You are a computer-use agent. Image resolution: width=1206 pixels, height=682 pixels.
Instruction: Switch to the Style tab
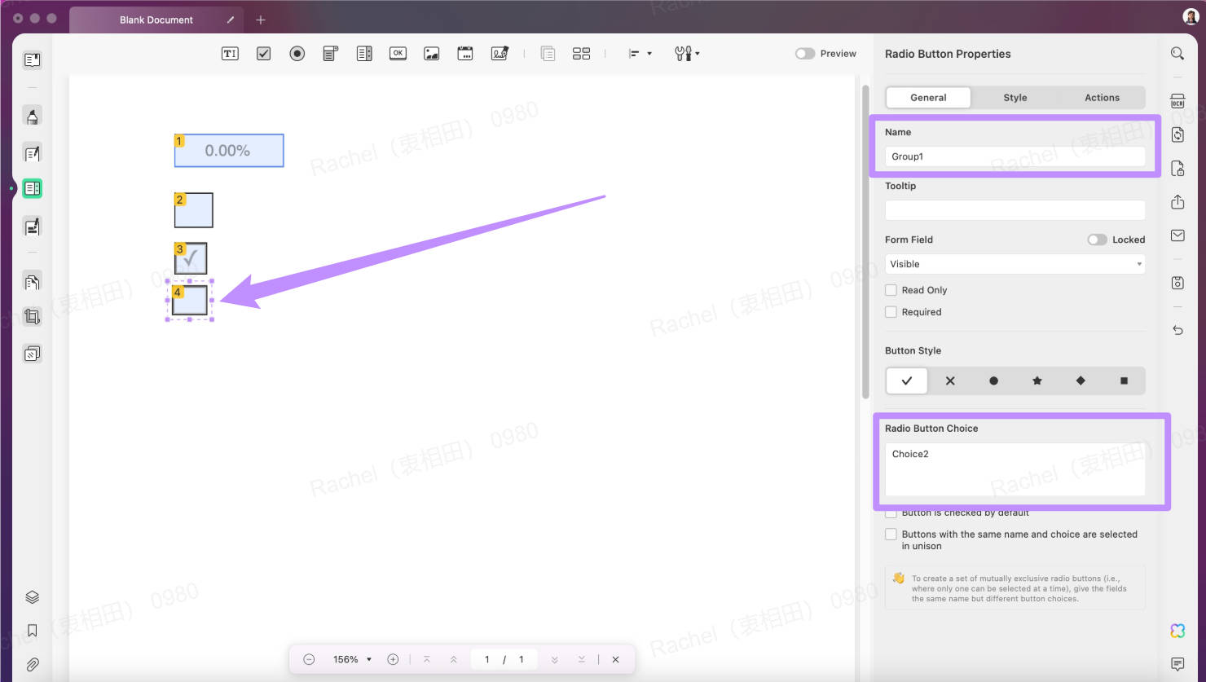coord(1015,98)
